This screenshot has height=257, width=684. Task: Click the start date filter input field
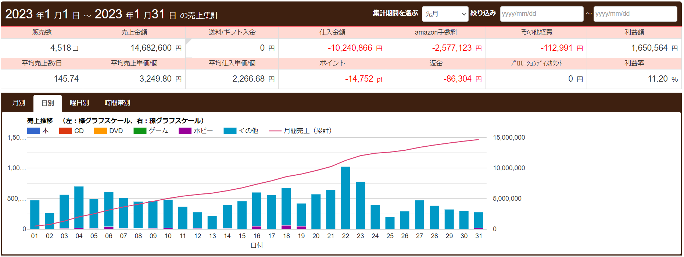pyautogui.click(x=541, y=14)
